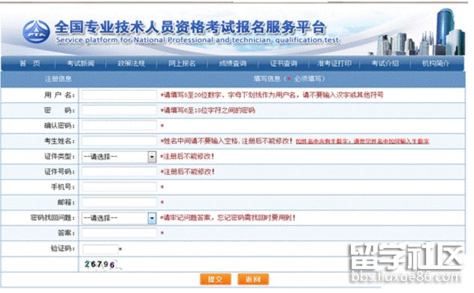The image size is (474, 293).
Task: Open the 考试介绍 navigation item
Action: click(385, 64)
